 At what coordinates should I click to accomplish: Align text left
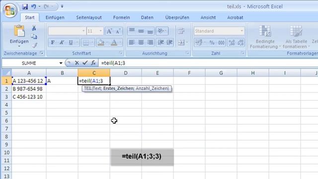pyautogui.click(x=132, y=43)
